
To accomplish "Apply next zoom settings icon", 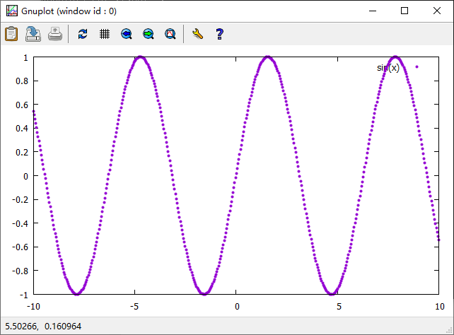I will point(149,34).
